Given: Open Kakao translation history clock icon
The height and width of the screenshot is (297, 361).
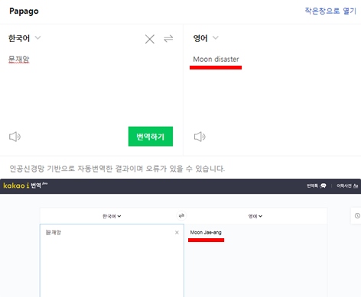Looking at the screenshot, I should point(357,215).
